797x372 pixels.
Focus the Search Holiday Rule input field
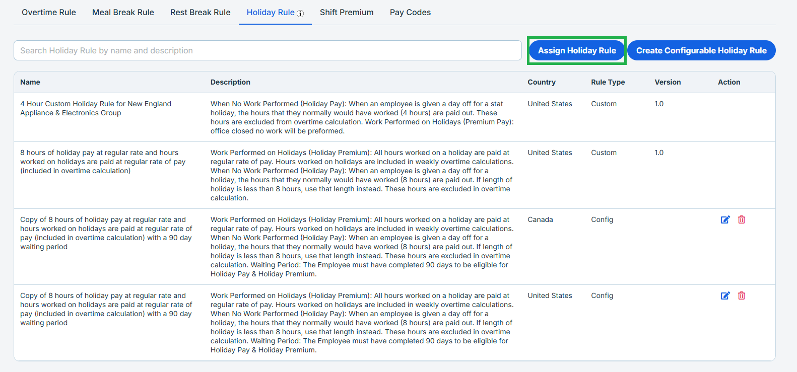pos(268,50)
